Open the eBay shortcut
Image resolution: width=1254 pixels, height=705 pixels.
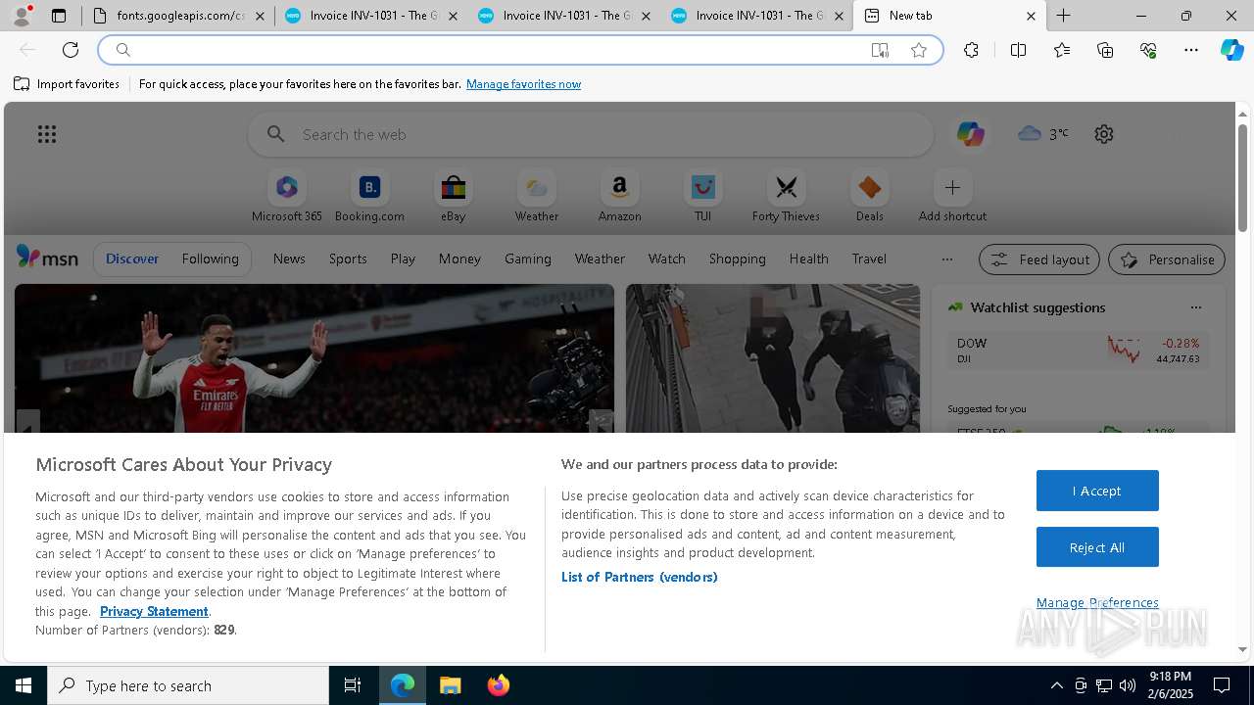point(453,197)
